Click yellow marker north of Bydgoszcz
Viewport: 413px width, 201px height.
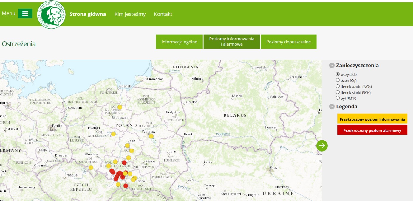click(x=120, y=107)
